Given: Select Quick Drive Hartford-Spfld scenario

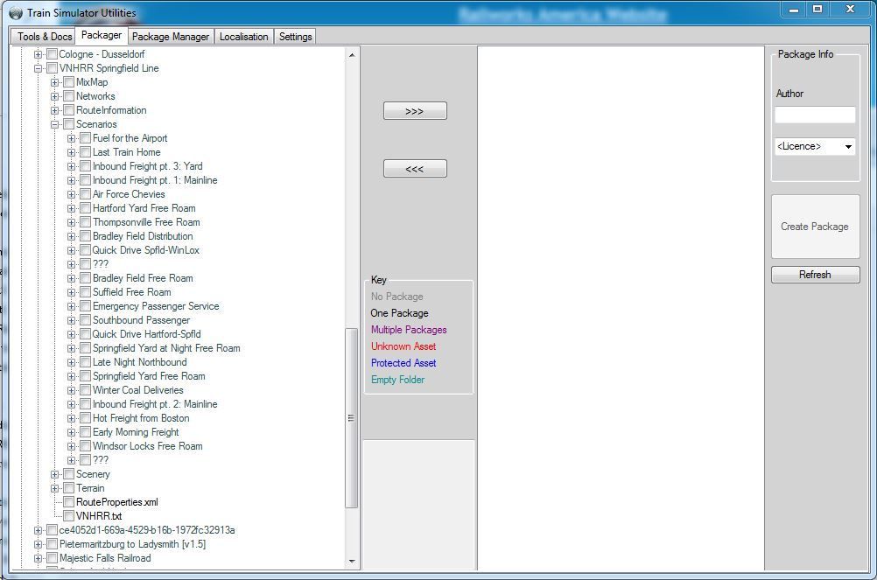Looking at the screenshot, I should pos(146,333).
